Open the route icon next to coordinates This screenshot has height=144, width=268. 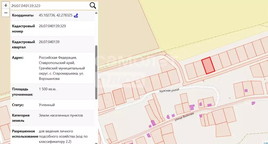pos(76,15)
